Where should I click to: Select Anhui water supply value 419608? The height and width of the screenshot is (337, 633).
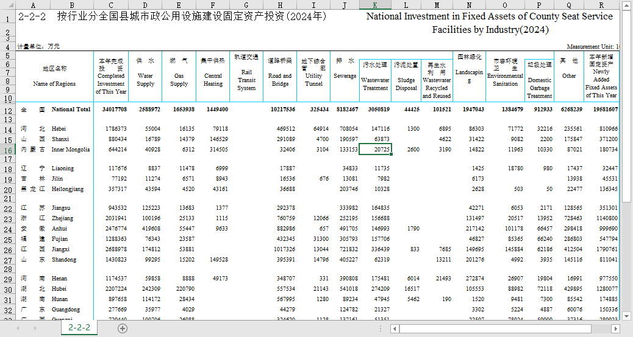coord(145,229)
